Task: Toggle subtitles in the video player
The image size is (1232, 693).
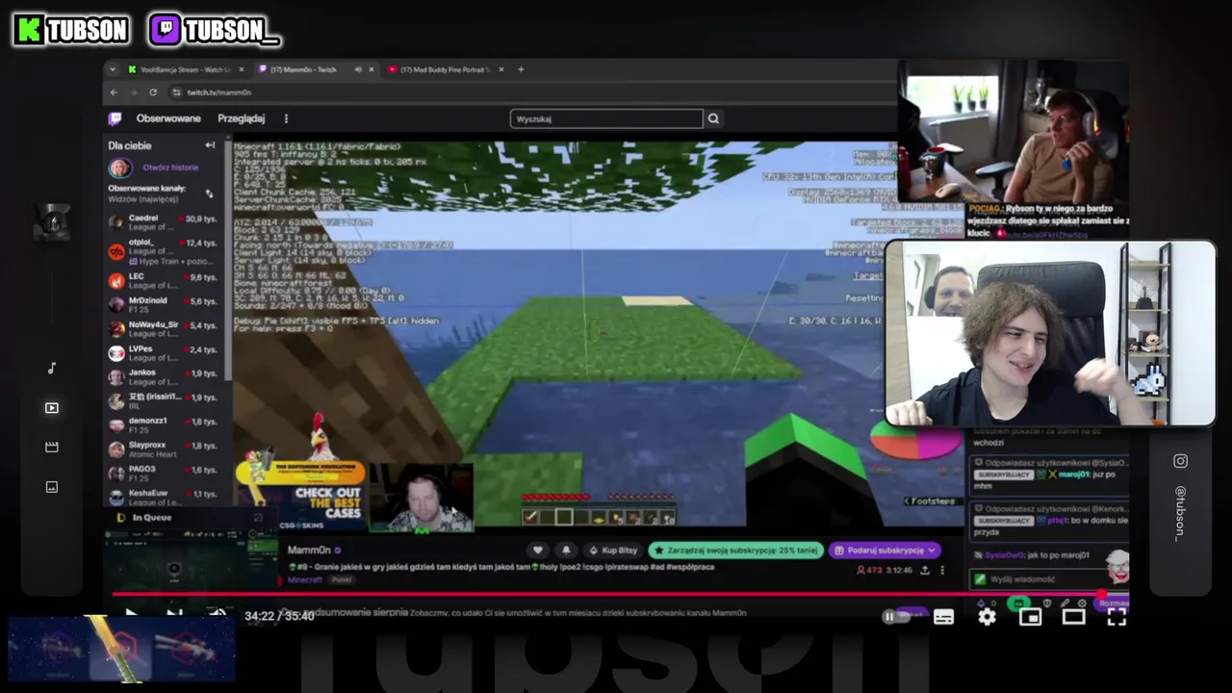Action: click(943, 617)
